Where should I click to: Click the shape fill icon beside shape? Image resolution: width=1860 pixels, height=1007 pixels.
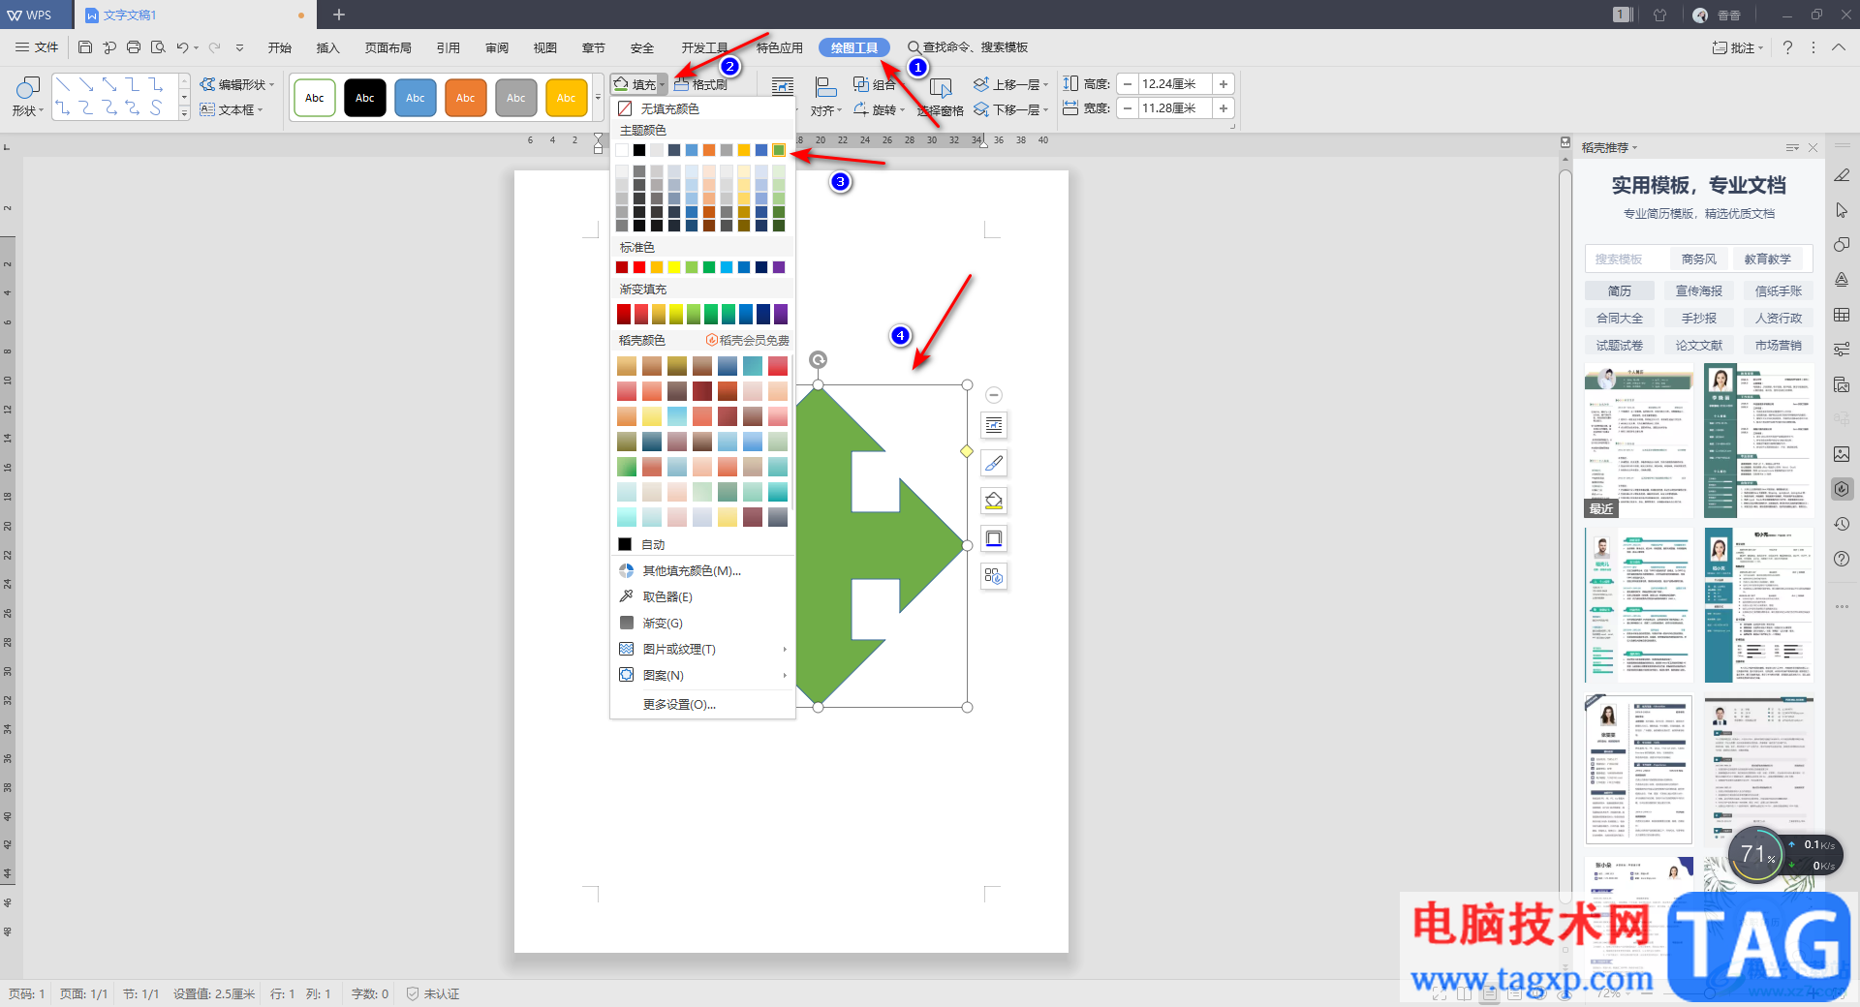tap(994, 501)
